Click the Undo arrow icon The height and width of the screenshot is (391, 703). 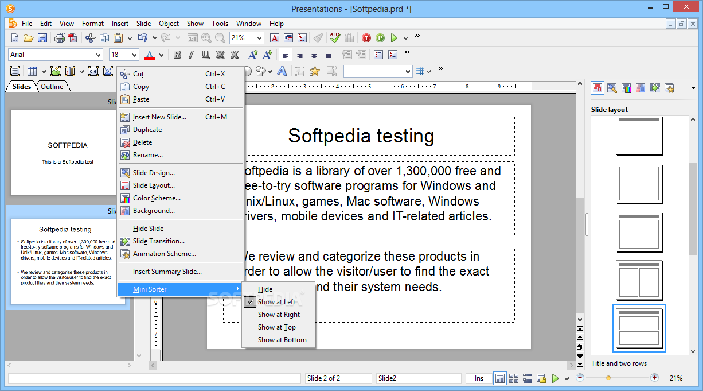(142, 38)
